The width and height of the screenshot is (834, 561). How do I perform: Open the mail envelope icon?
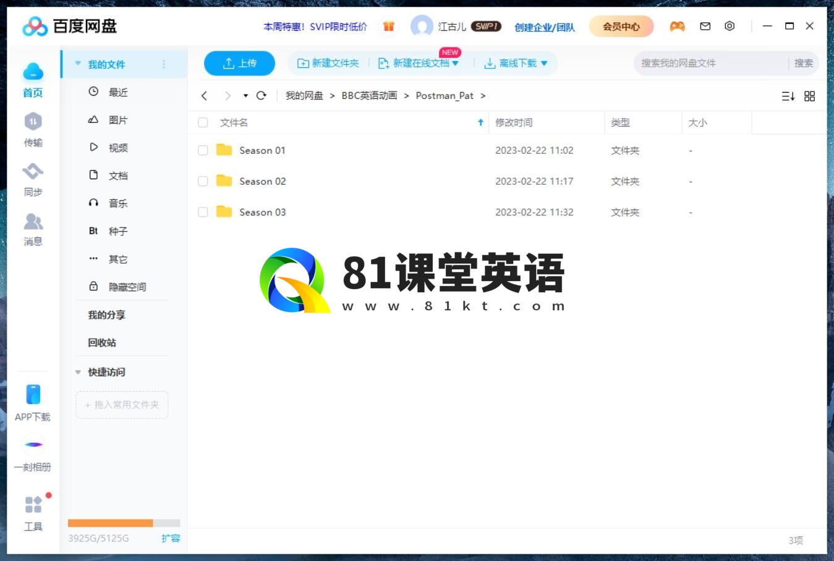705,26
